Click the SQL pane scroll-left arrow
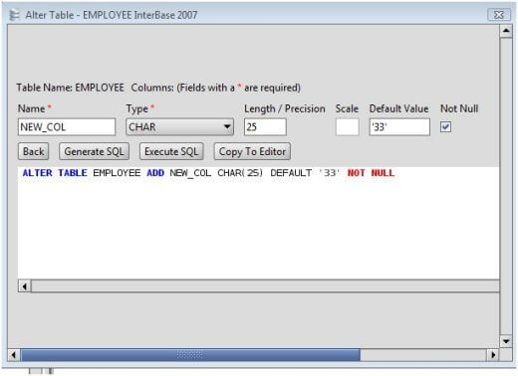Screen dimensions: 518x376 (x=25, y=285)
